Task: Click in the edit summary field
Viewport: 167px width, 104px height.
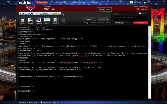Action: pyautogui.click(x=131, y=18)
